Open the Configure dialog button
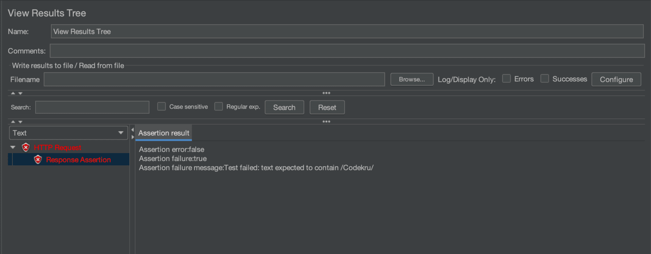Viewport: 651px width, 254px height. [x=616, y=79]
